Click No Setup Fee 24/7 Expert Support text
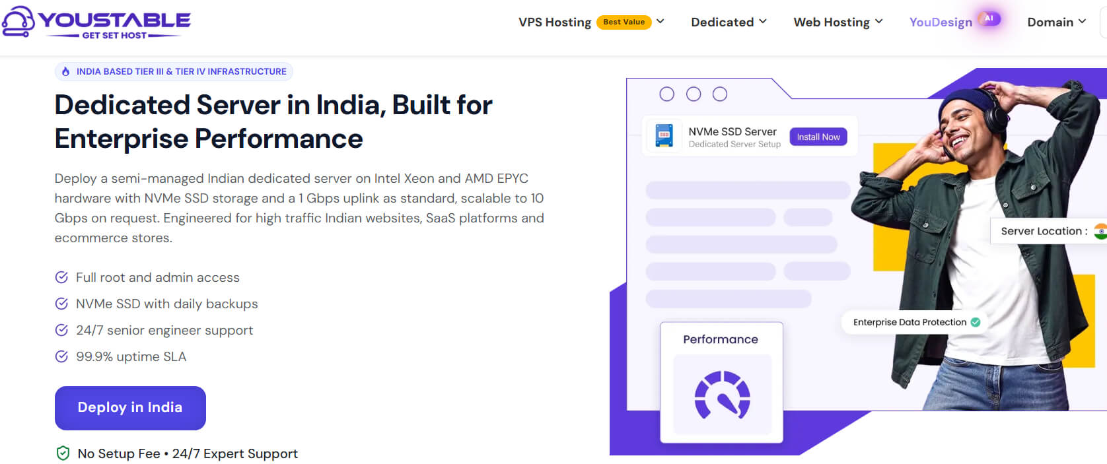Screen dimensions: 1107x464 tap(188, 453)
